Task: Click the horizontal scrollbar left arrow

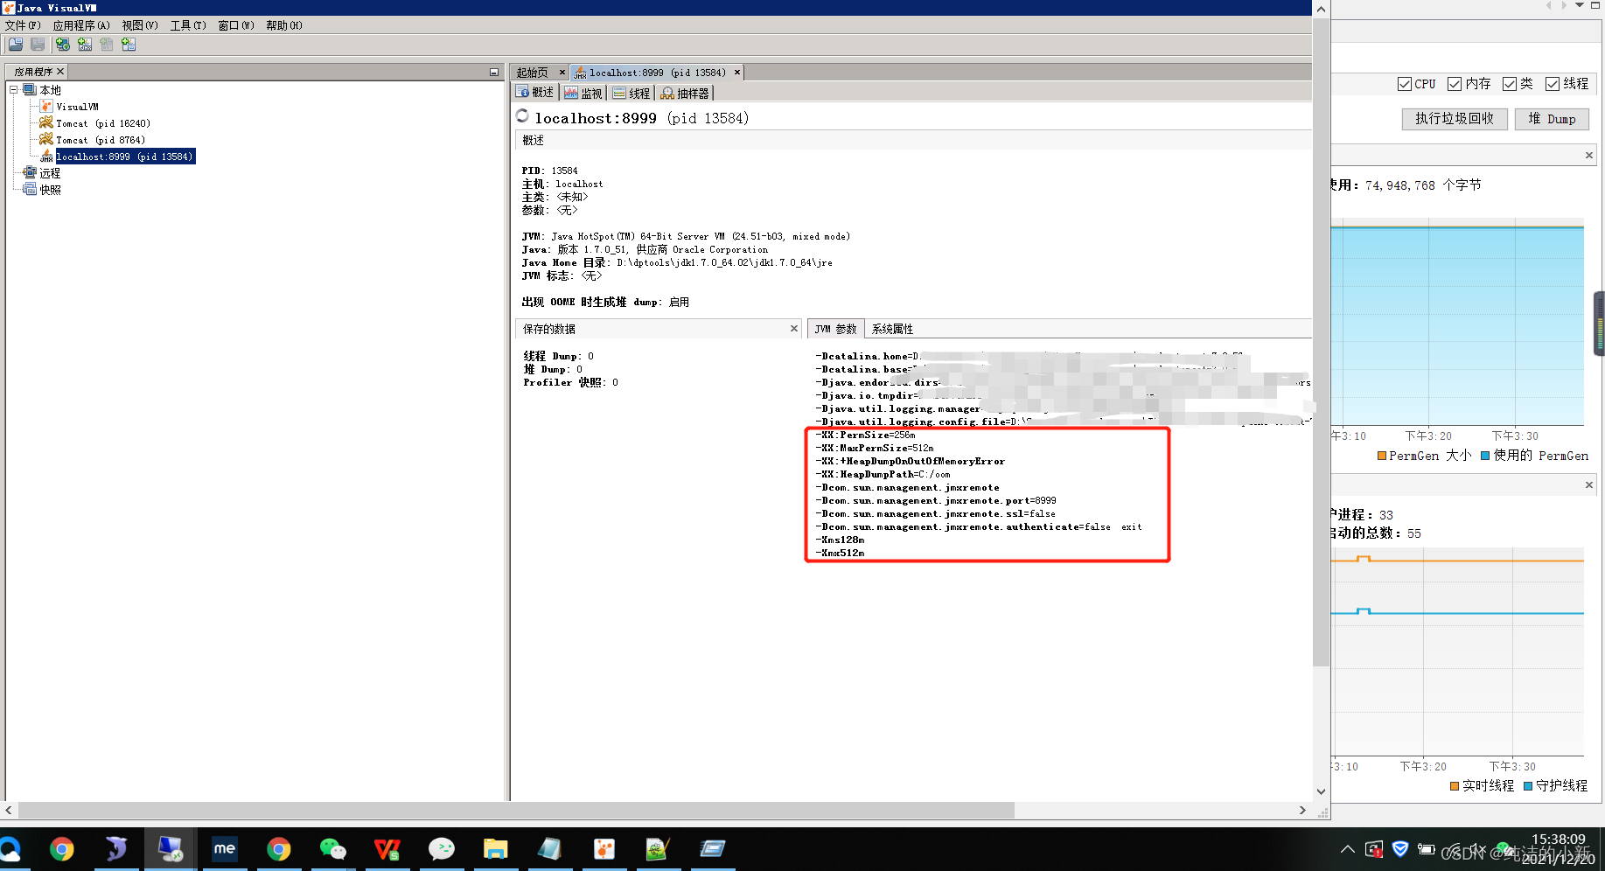Action: 9,811
